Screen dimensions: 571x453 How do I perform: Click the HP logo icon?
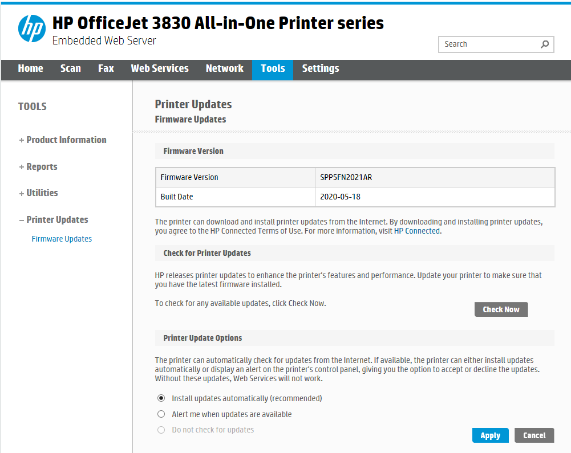click(31, 28)
